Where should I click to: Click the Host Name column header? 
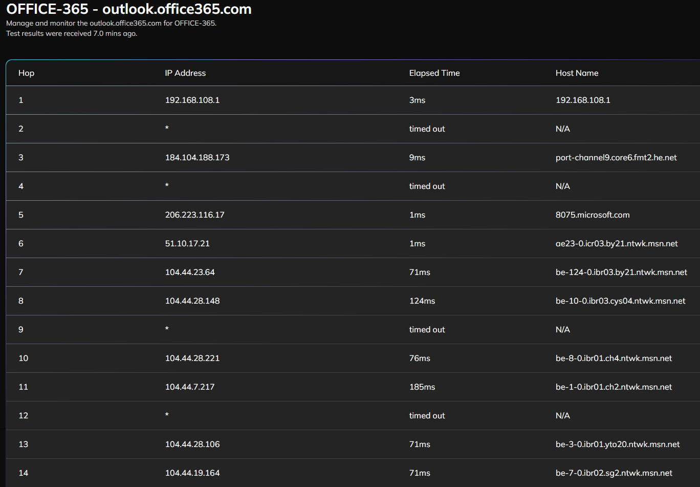577,73
